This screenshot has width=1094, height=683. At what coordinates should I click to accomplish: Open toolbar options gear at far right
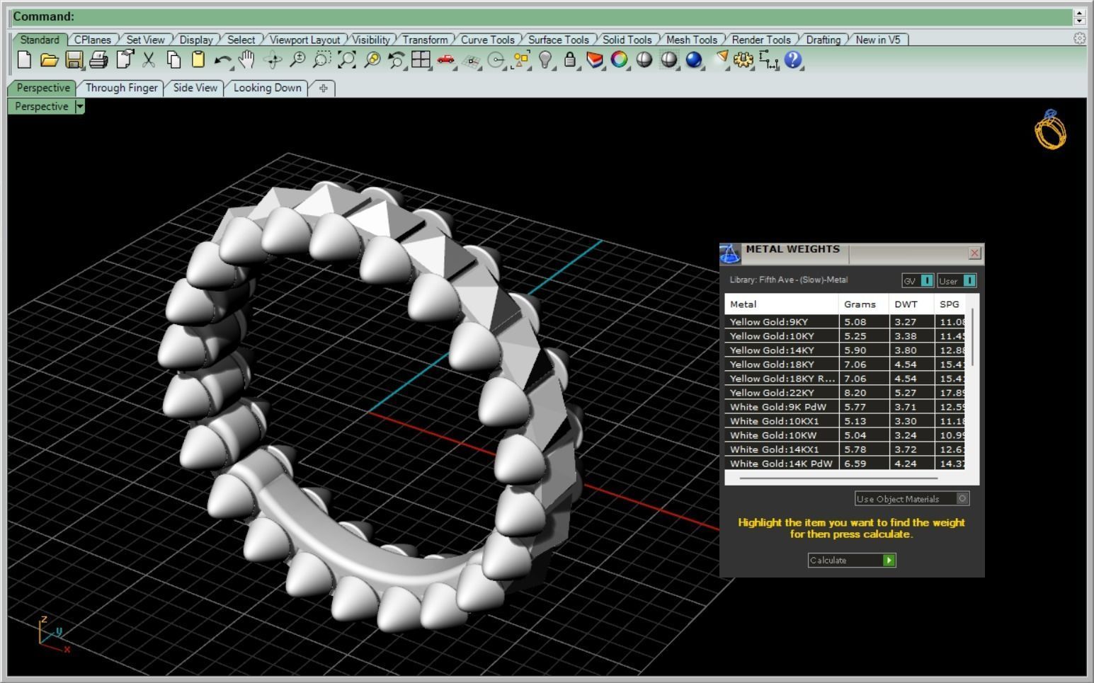pyautogui.click(x=1079, y=39)
